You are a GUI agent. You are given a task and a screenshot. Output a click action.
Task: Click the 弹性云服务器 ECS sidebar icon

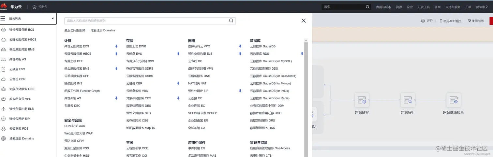click(4, 30)
